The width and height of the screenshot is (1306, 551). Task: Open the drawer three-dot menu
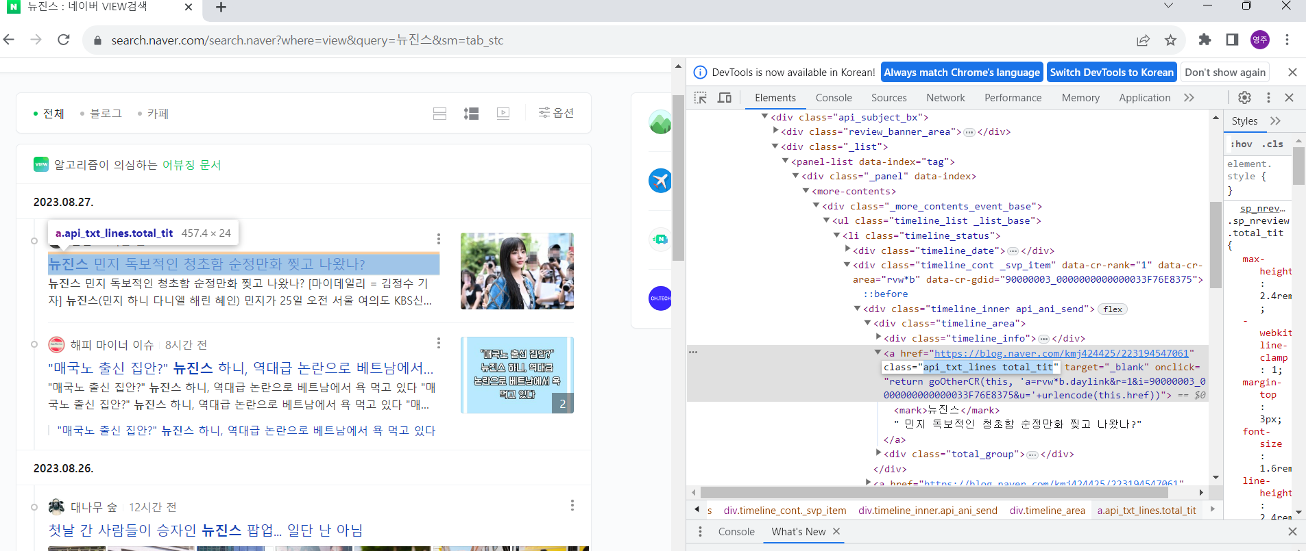[x=700, y=532]
